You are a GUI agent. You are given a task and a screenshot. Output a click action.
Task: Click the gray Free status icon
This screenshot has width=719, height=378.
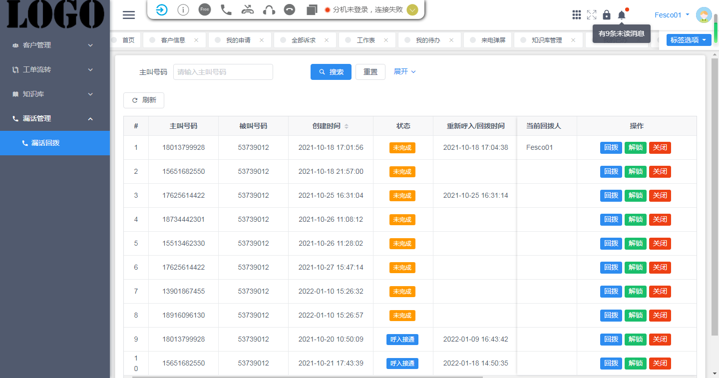[x=205, y=9]
